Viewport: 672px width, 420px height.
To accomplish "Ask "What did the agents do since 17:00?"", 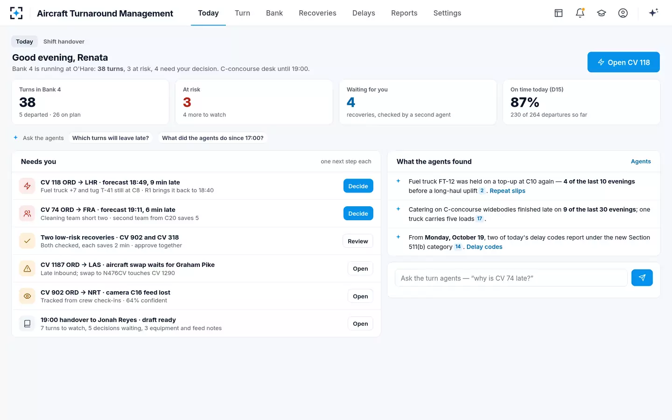I will click(x=213, y=138).
